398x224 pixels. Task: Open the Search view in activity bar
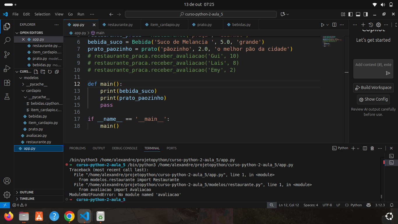coord(7,41)
